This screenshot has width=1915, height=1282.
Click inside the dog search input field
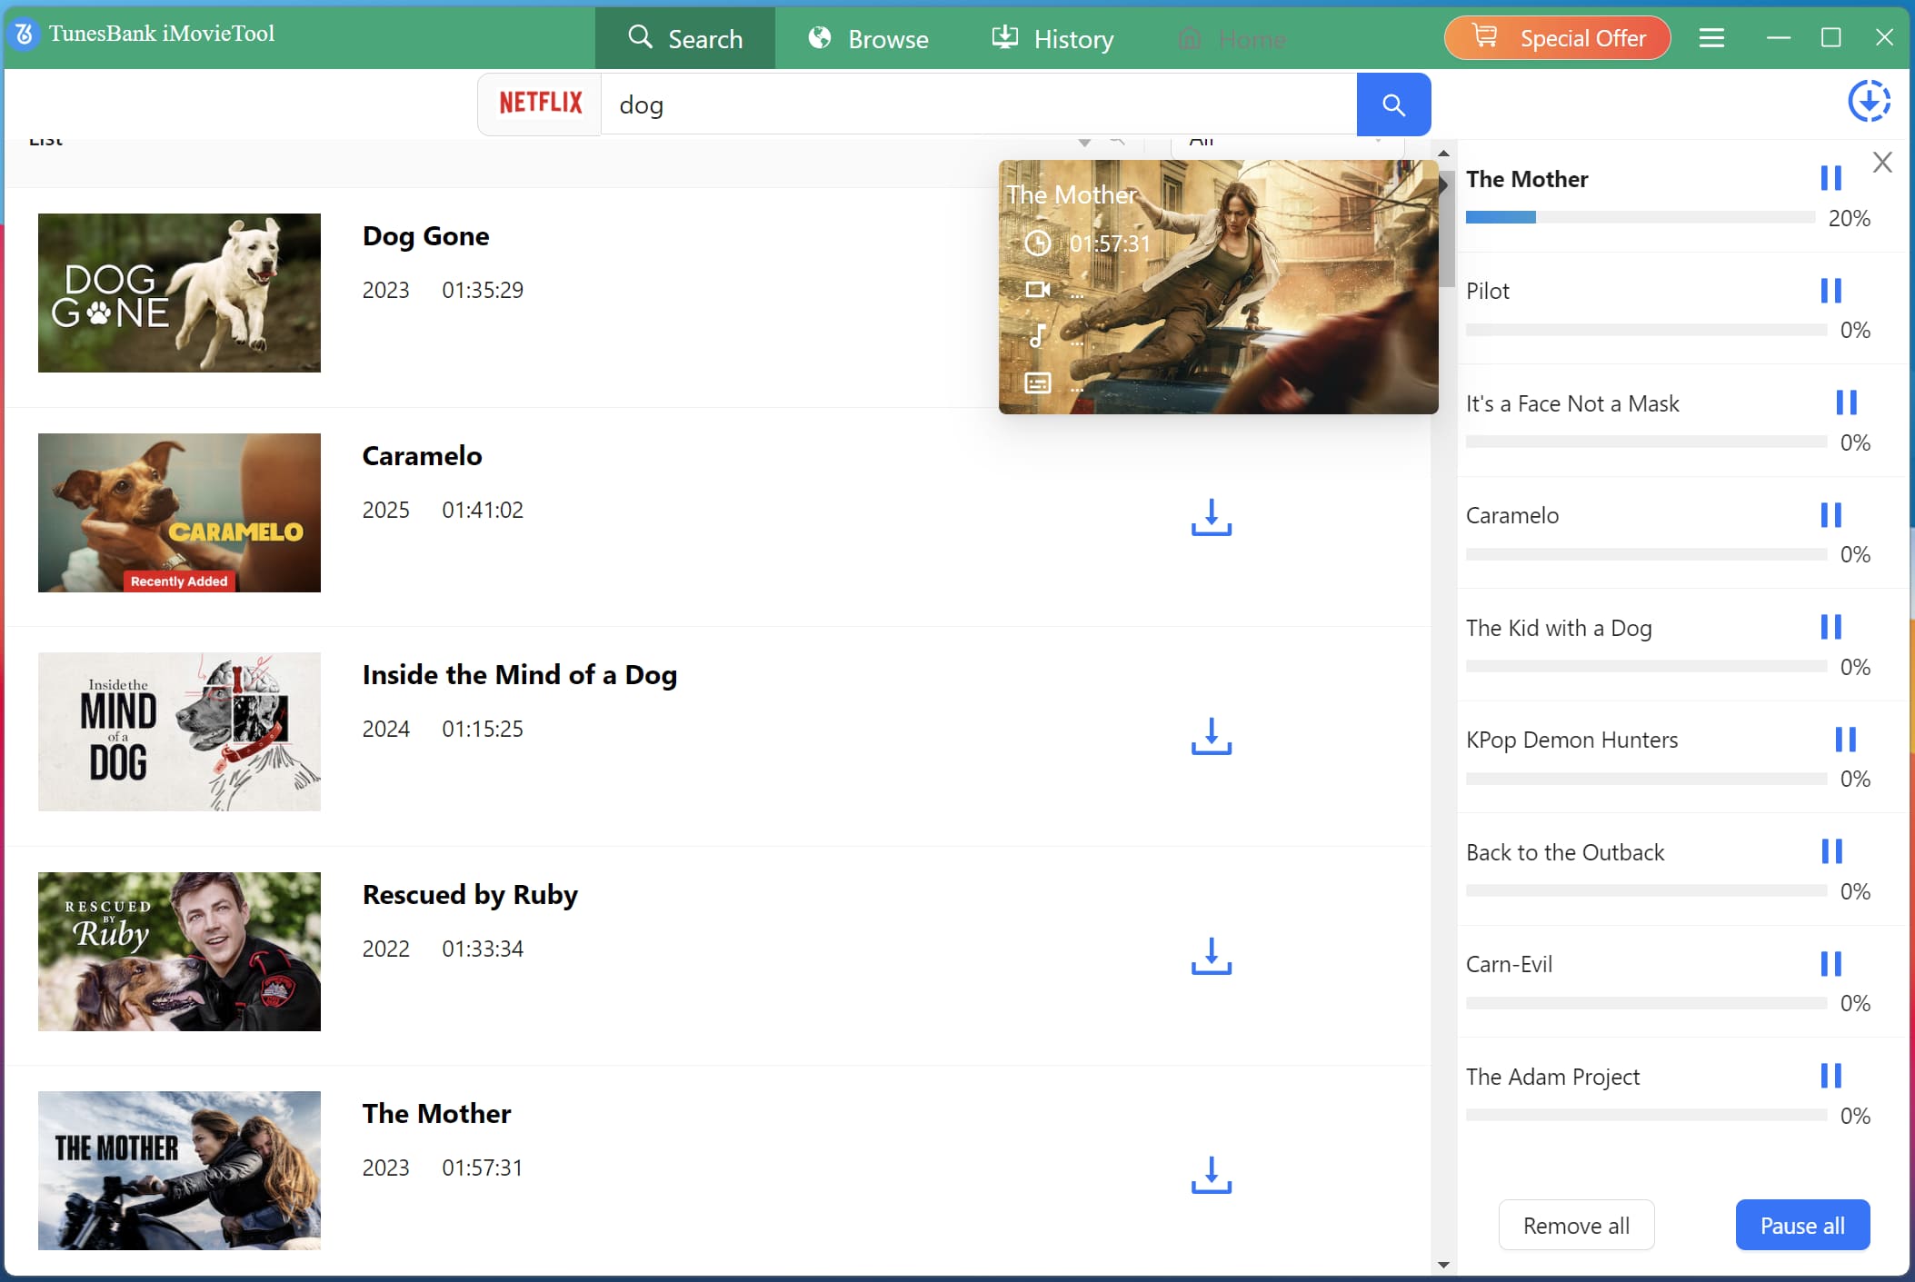click(909, 104)
